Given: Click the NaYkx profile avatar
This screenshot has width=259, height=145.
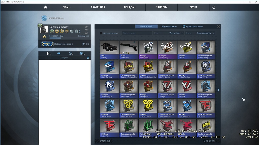Looking at the screenshot, I should click(x=44, y=29).
